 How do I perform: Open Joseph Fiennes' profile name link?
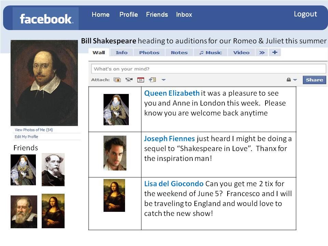pos(169,138)
